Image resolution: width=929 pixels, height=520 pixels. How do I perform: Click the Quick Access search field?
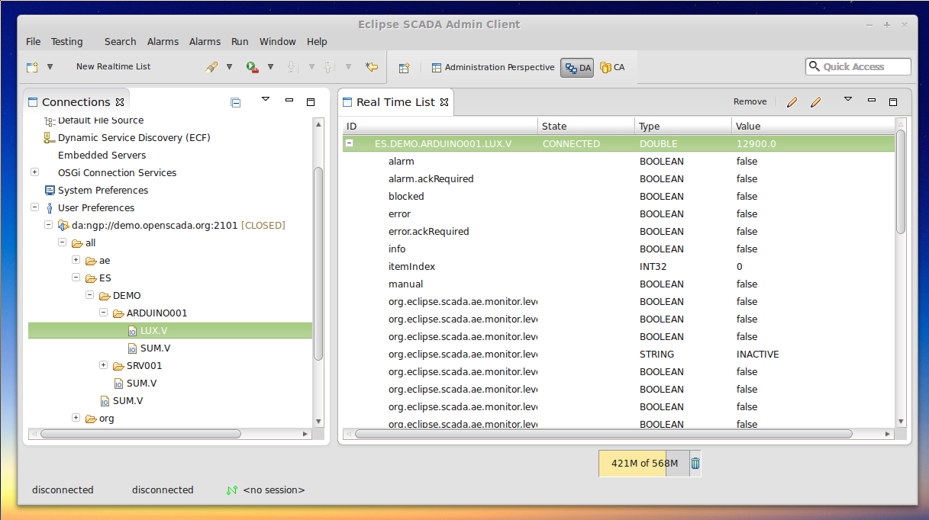[x=858, y=66]
